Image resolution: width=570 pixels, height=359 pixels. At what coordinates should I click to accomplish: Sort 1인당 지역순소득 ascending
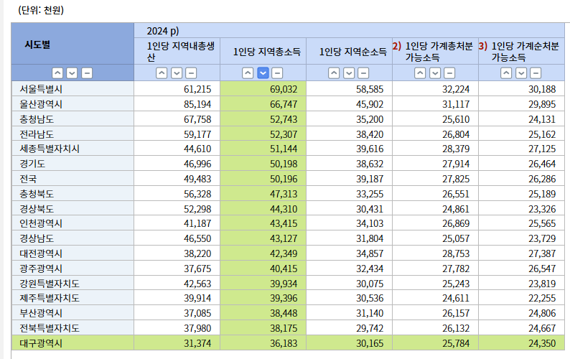coord(335,73)
